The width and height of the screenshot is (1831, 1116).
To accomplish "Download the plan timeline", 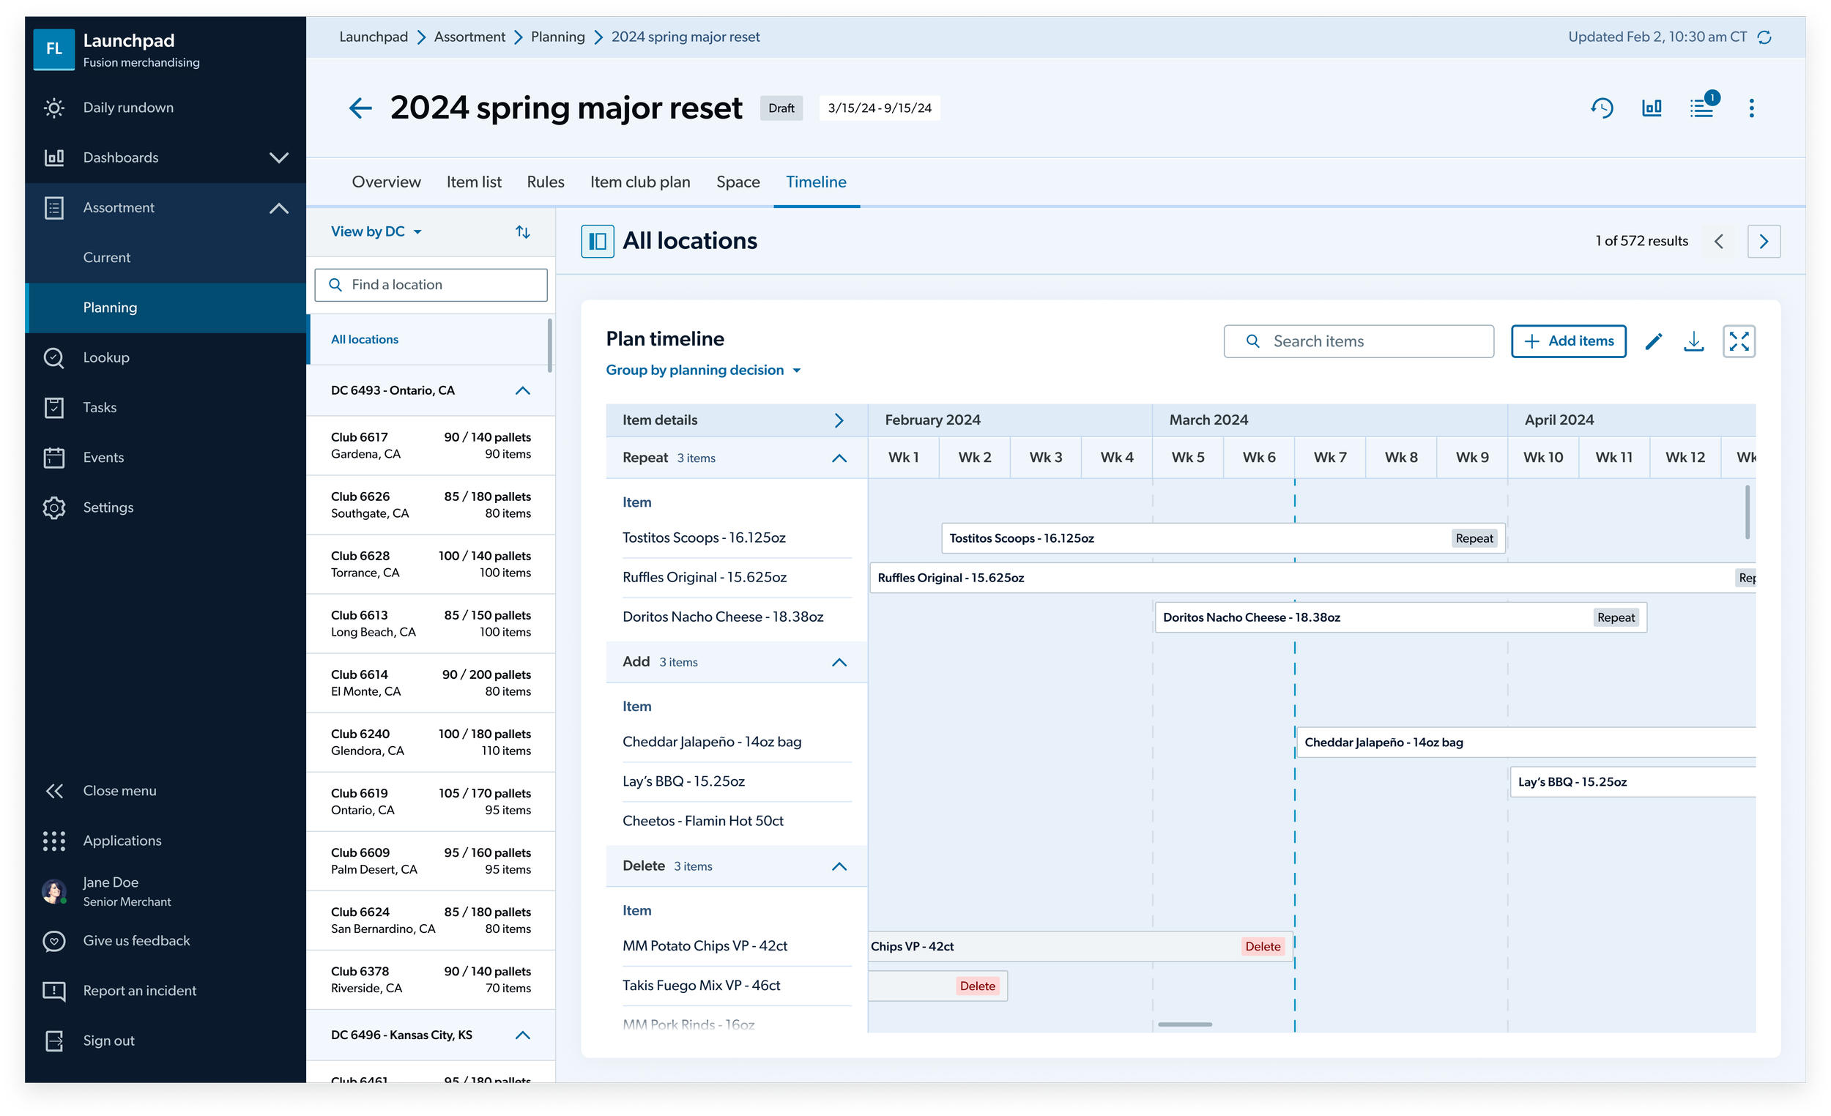I will point(1693,341).
